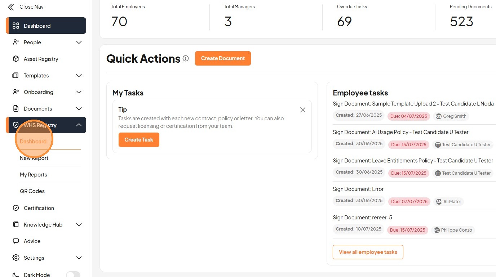
Task: Click the Settings gear icon
Action: tap(16, 258)
